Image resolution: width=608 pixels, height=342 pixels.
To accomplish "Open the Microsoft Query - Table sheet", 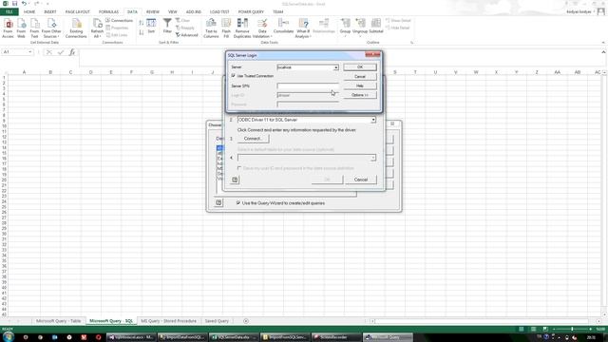I will [x=59, y=321].
